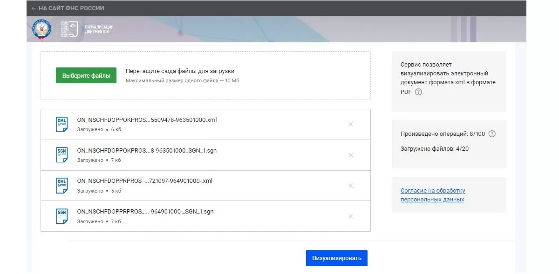559x274 pixels.
Task: Select file name ON_NSCHFDOPPRPROS_...721097-964901000-.xml
Action: click(x=144, y=181)
